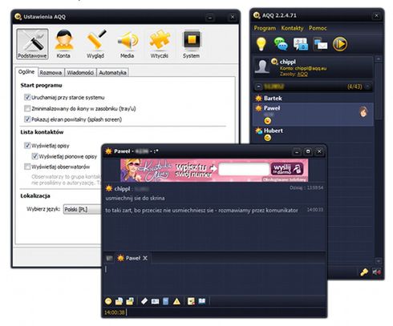Image resolution: width=393 pixels, height=326 pixels.
Task: Click the wink emoticon under Paweł contact
Action: pos(267,121)
